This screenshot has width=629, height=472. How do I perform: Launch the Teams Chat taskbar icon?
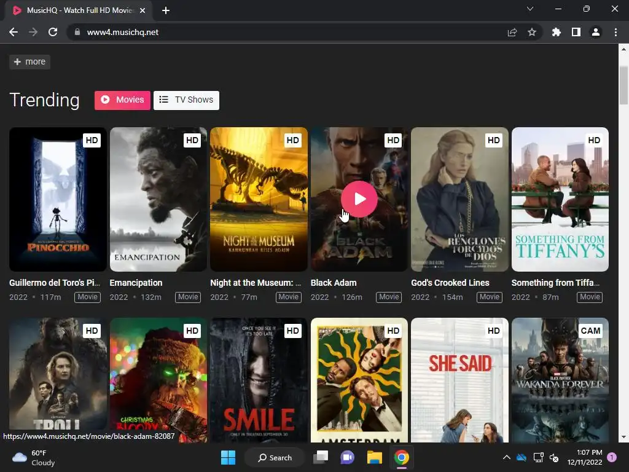[x=348, y=457]
